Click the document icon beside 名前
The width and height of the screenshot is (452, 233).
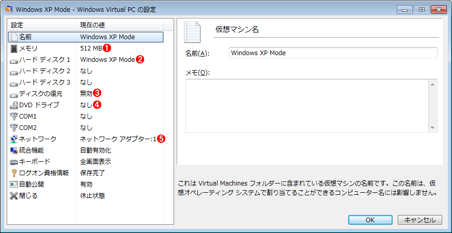pyautogui.click(x=14, y=37)
